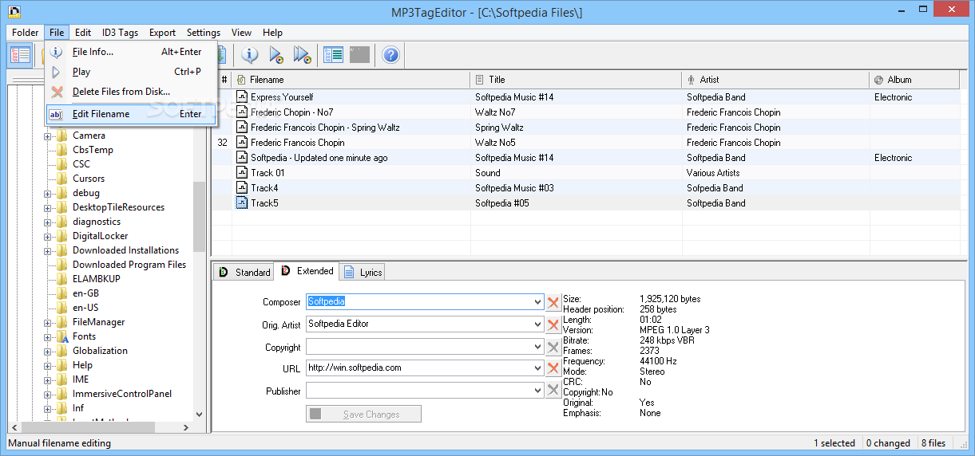This screenshot has height=456, width=975.
Task: Sort by the Album column header
Action: (914, 80)
